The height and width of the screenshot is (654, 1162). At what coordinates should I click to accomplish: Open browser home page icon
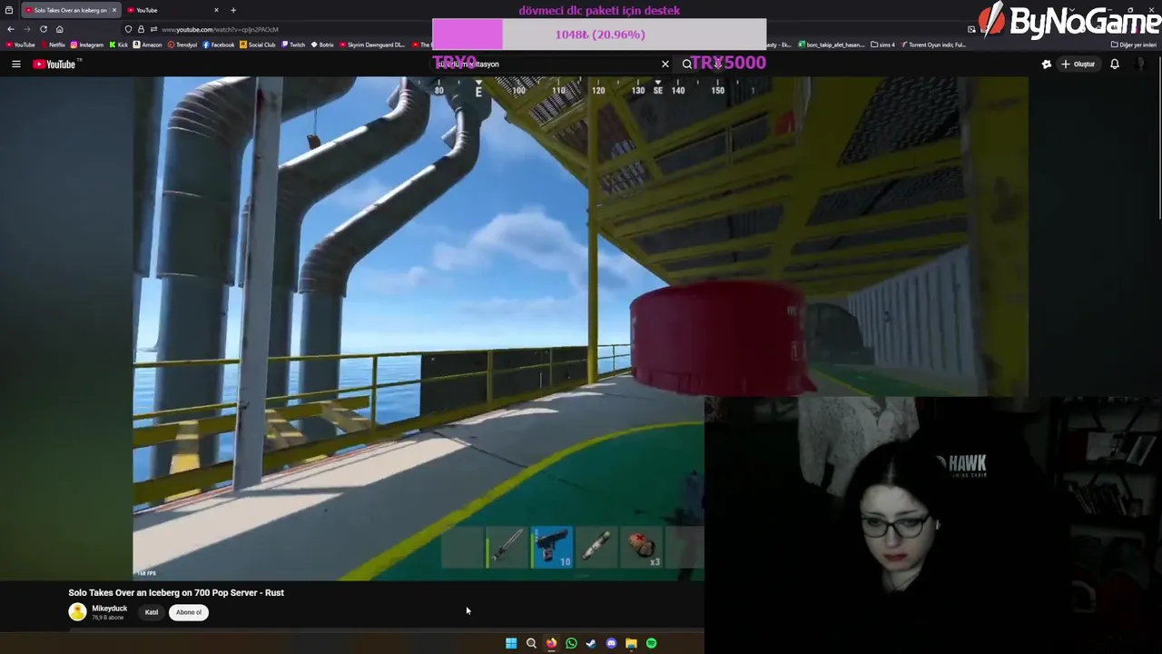tap(60, 29)
